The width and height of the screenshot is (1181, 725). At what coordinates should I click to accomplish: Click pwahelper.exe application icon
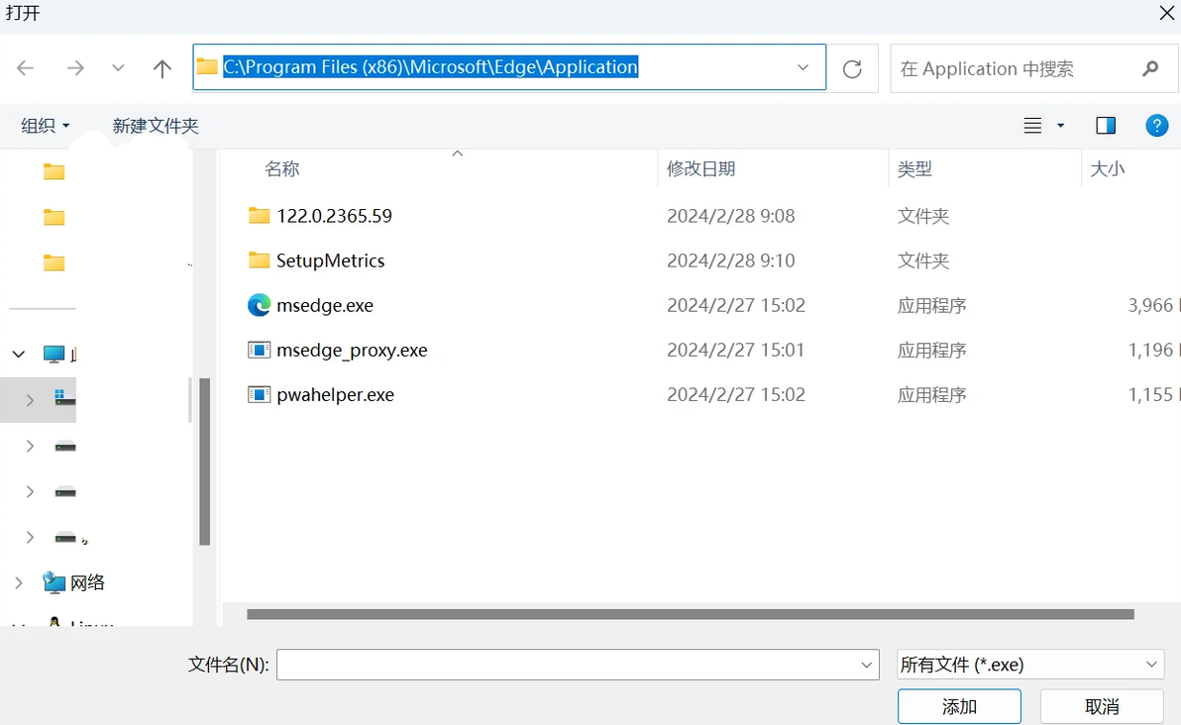click(259, 394)
